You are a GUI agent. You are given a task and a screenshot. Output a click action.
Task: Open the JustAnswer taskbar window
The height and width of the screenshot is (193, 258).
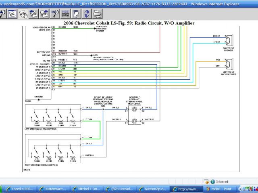pos(53,189)
